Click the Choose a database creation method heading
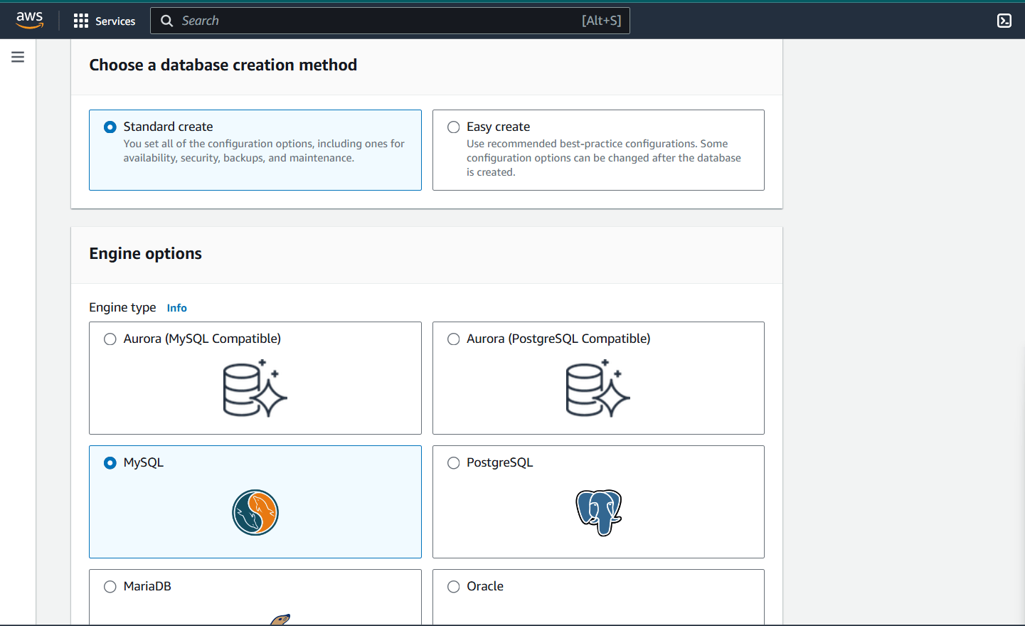The image size is (1025, 626). (x=223, y=65)
